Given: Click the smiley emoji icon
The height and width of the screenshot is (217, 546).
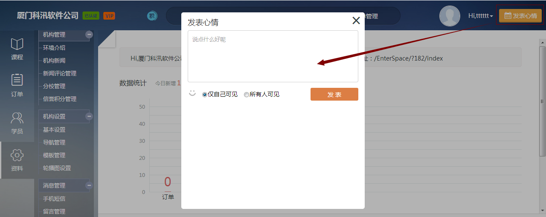Looking at the screenshot, I should [192, 93].
